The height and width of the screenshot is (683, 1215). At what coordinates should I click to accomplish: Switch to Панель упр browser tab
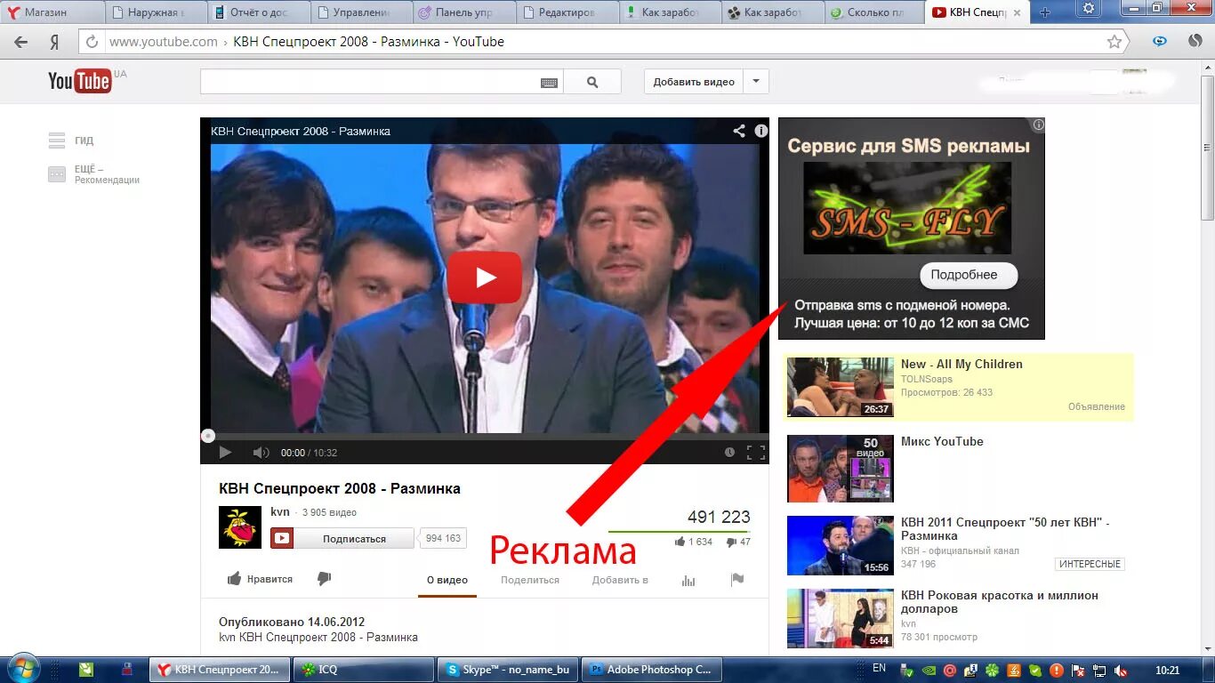tap(465, 12)
